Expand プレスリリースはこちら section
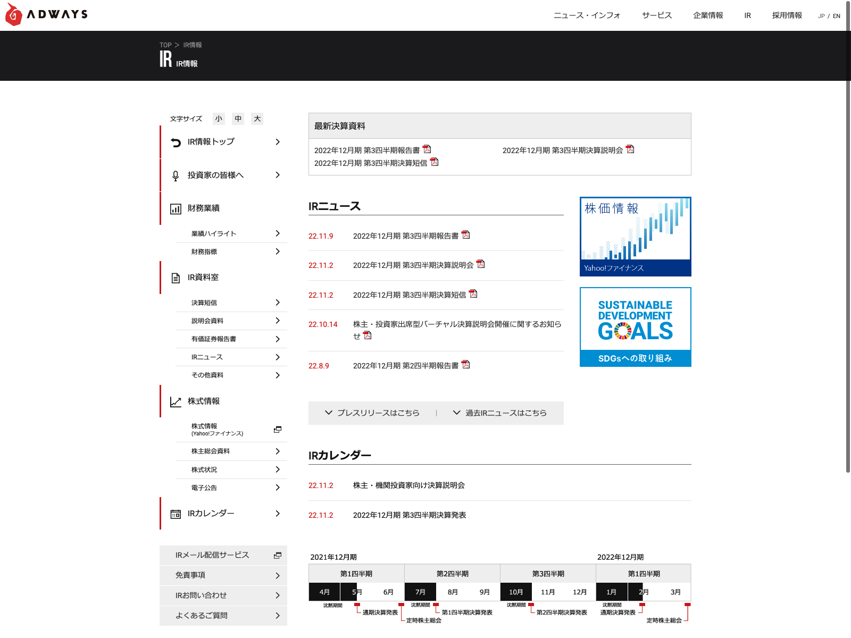Image resolution: width=851 pixels, height=638 pixels. (372, 413)
